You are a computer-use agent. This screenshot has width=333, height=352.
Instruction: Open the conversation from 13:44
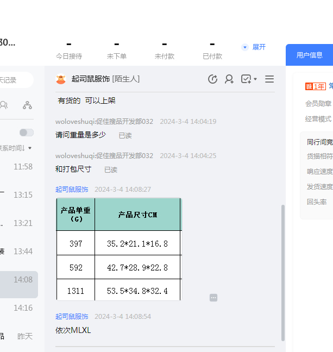pyautogui.click(x=19, y=252)
